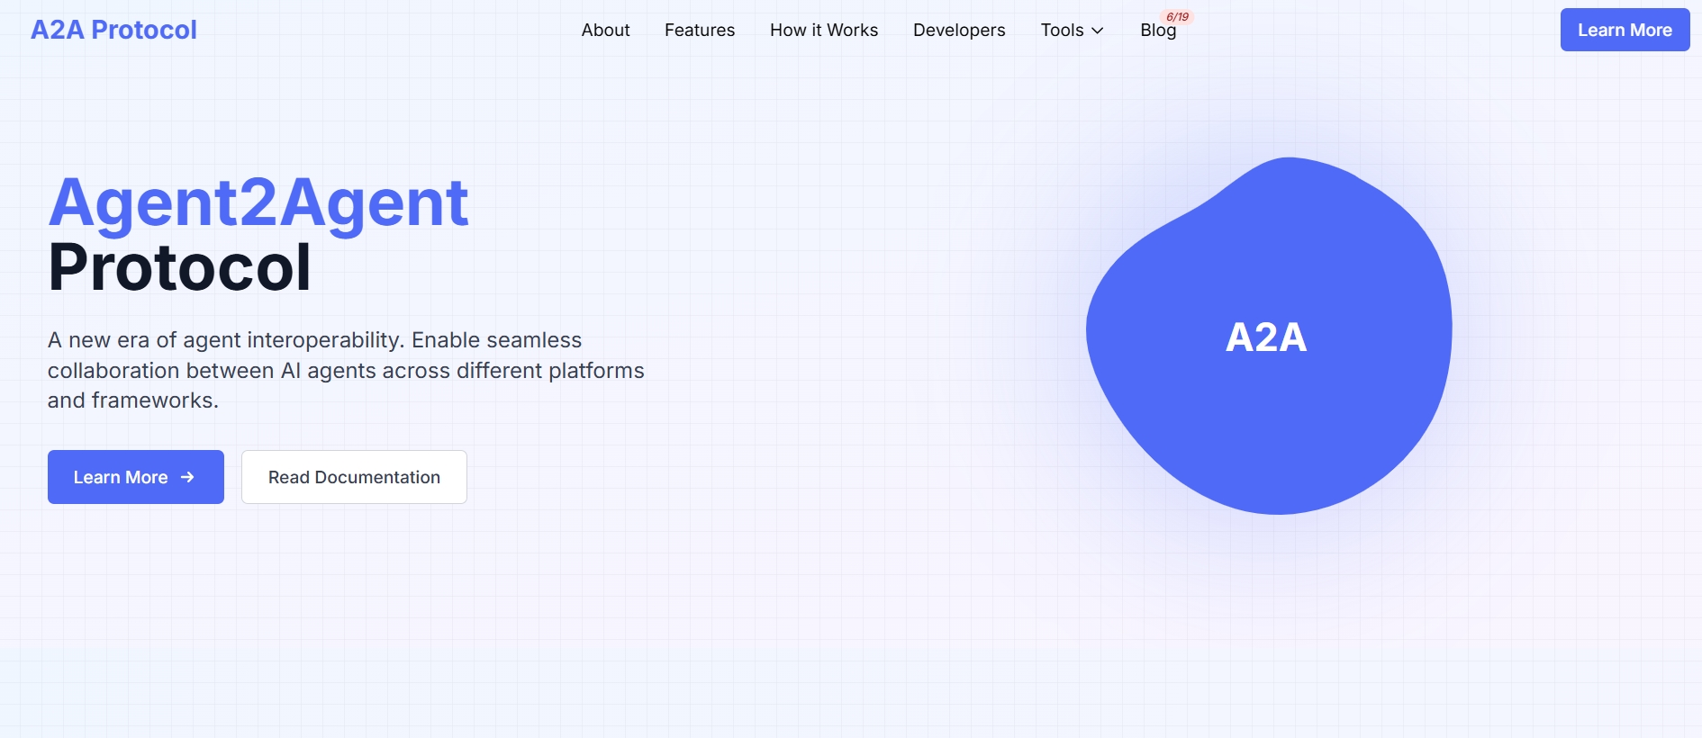Click the black Protocol heading text
Image resolution: width=1702 pixels, height=738 pixels.
(179, 268)
